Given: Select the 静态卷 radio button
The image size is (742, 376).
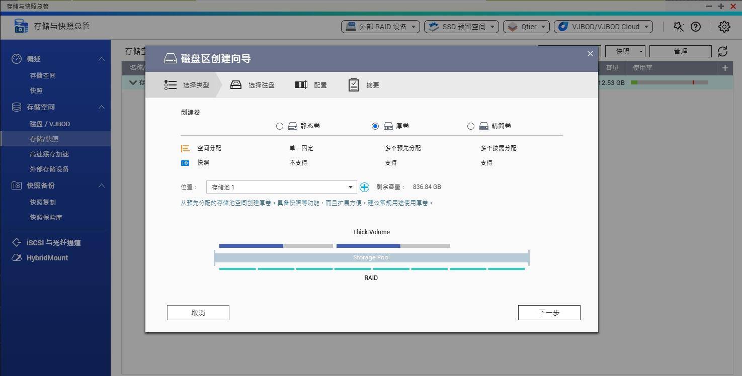Looking at the screenshot, I should (x=280, y=126).
